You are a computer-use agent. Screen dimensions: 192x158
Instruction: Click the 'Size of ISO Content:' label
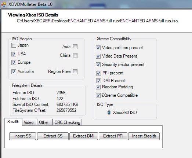pos(31,104)
